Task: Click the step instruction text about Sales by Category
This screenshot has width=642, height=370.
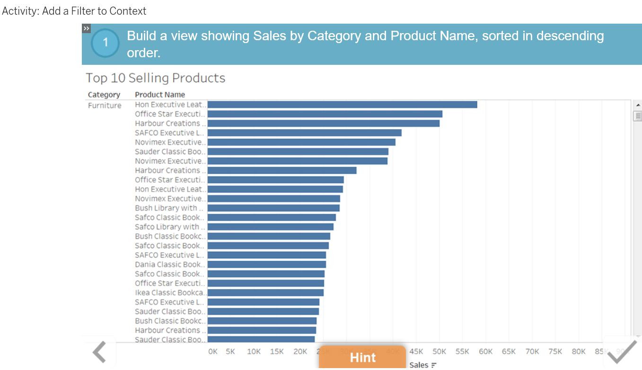Action: tap(365, 44)
